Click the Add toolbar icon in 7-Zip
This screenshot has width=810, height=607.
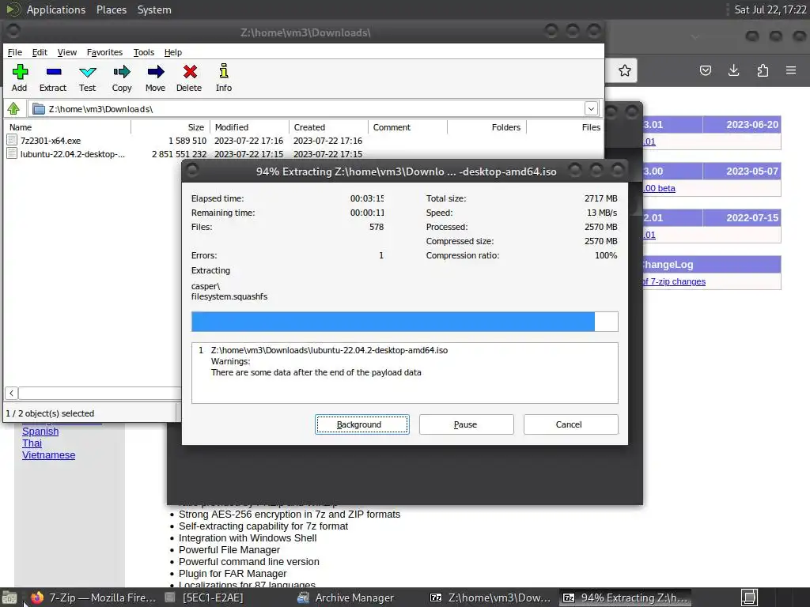pyautogui.click(x=20, y=72)
